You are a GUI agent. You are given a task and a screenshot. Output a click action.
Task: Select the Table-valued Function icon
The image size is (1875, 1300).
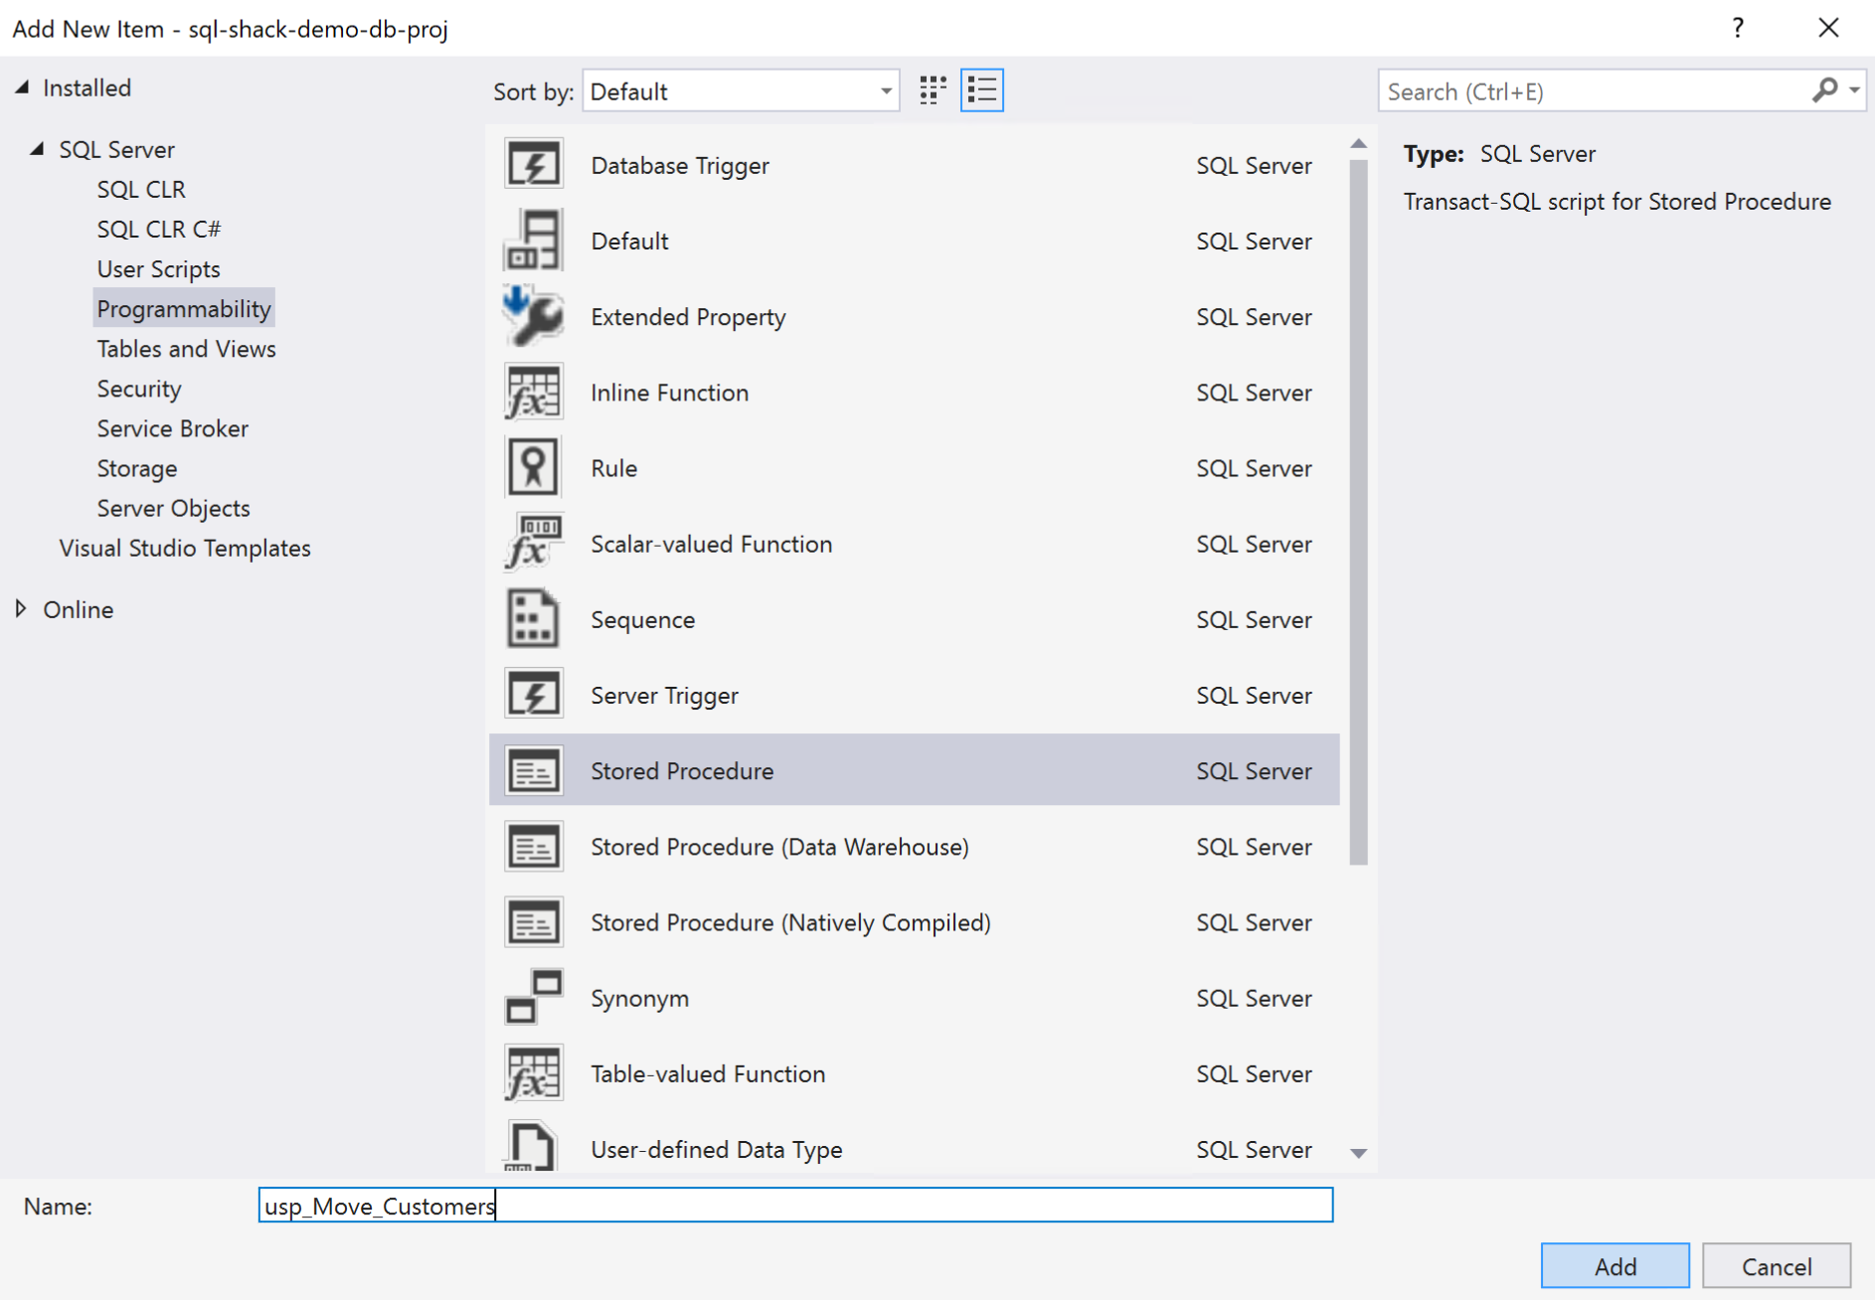pyautogui.click(x=534, y=1073)
